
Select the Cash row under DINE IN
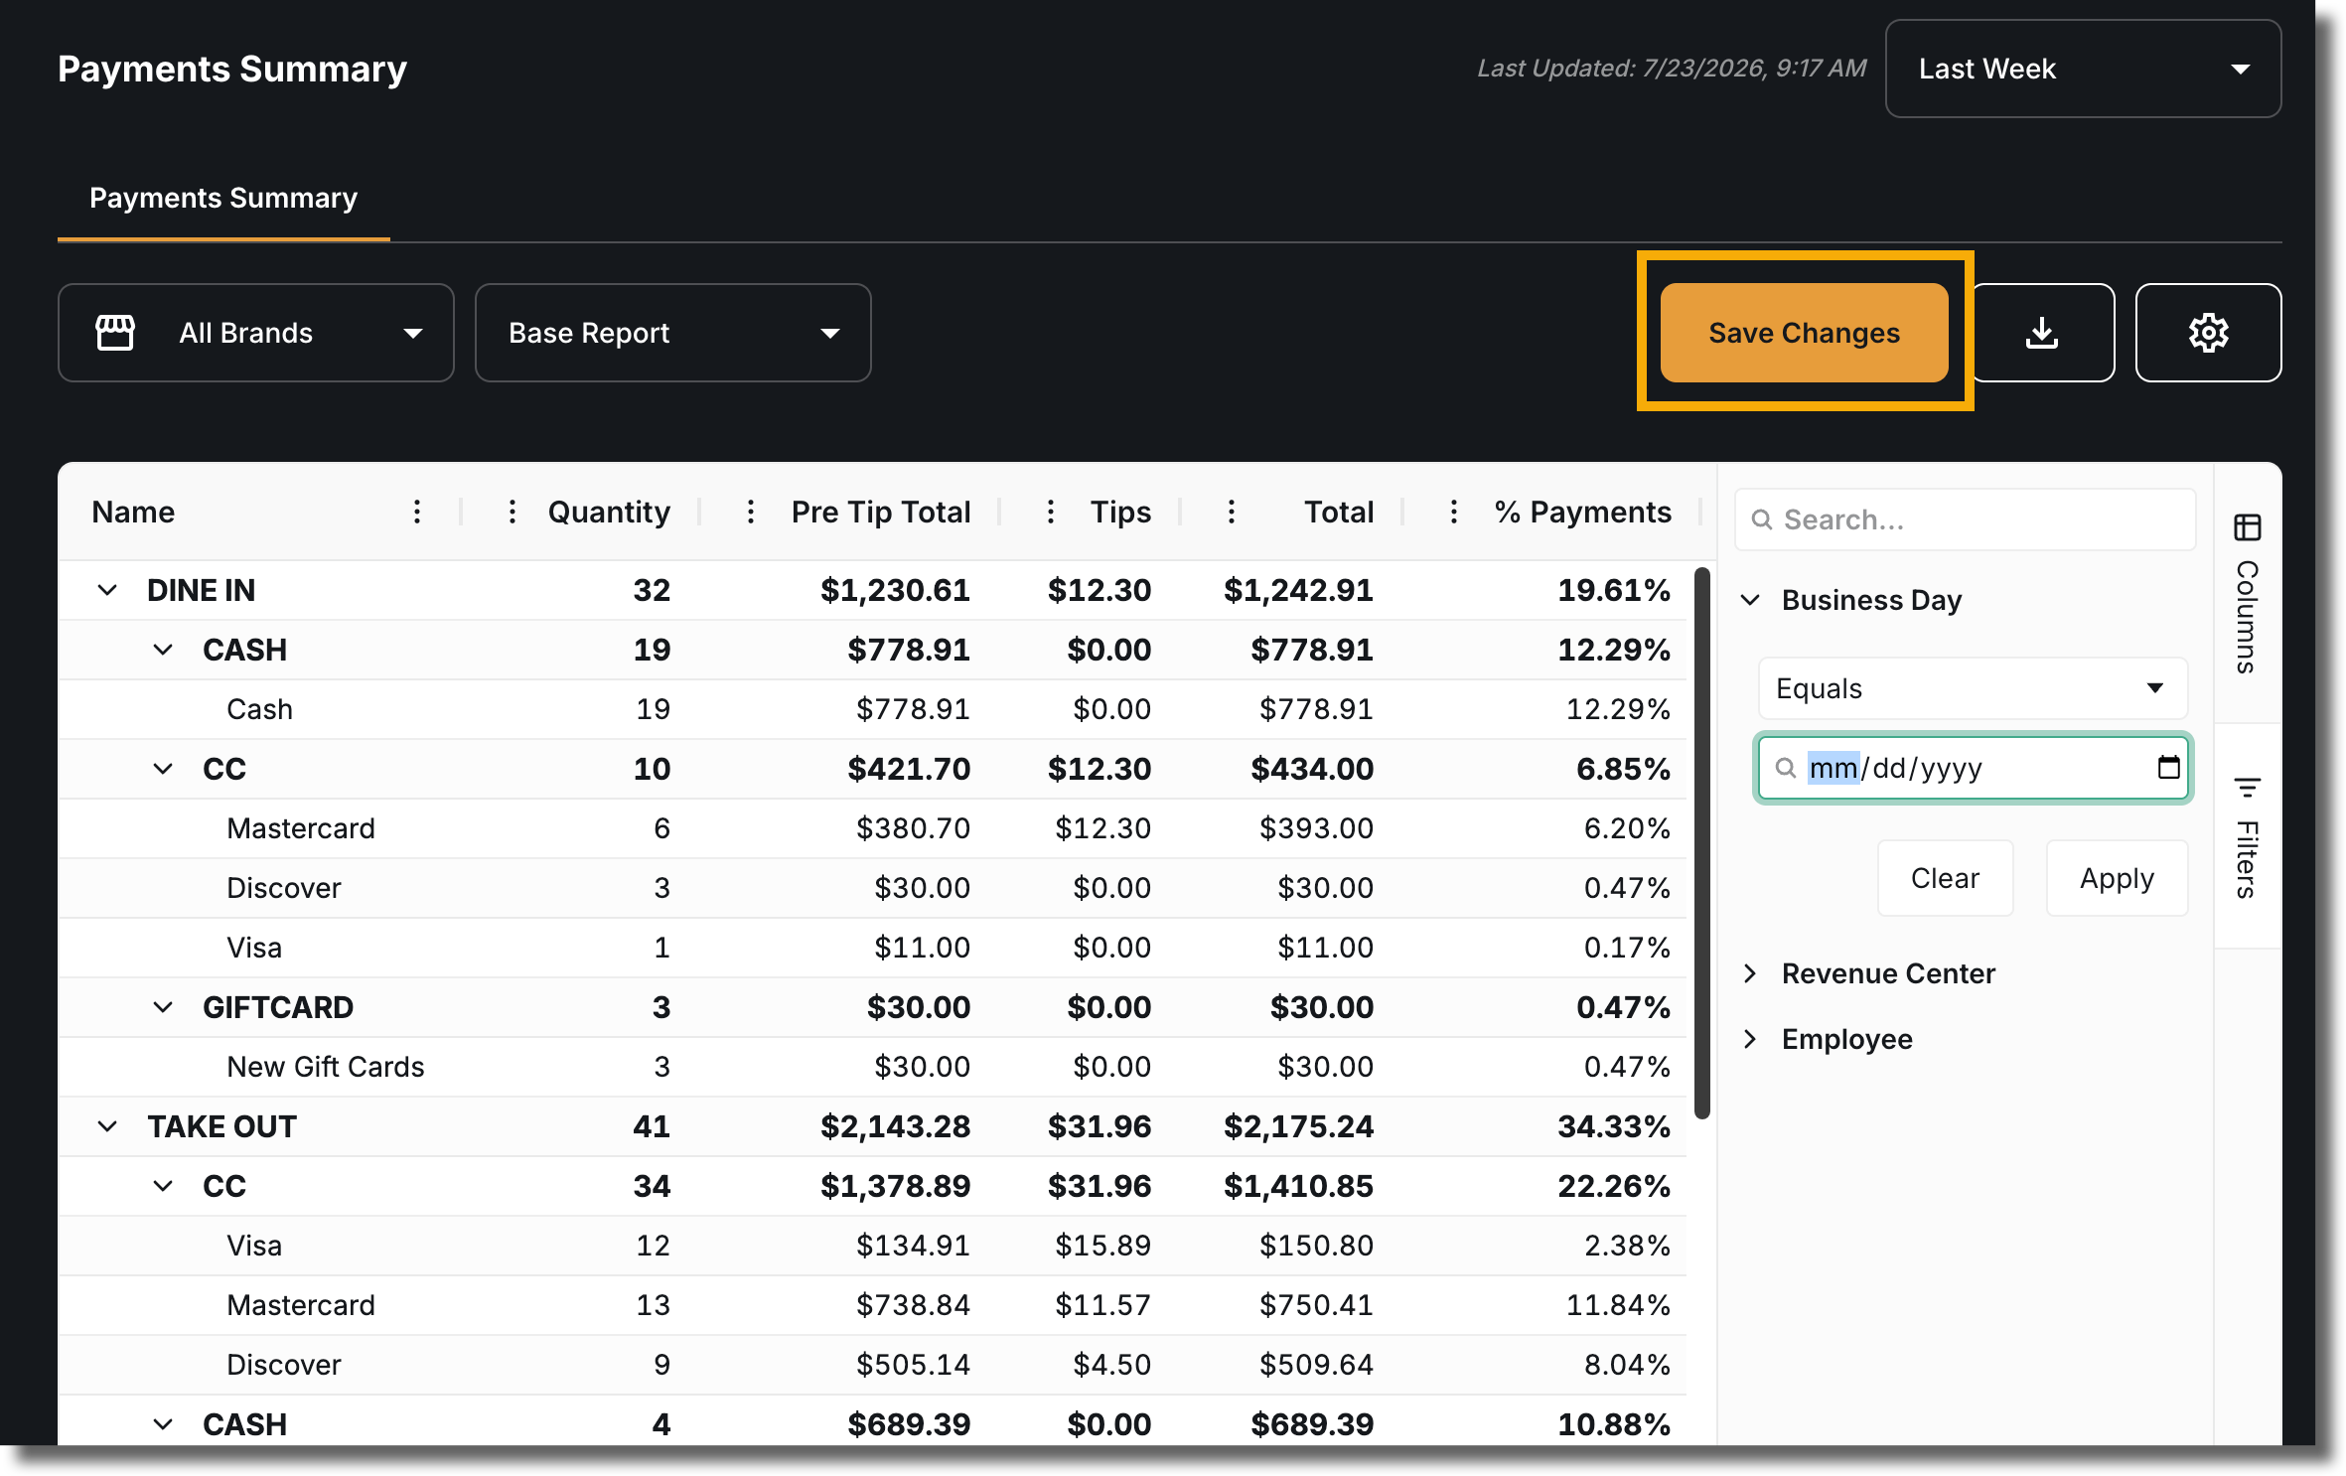(x=872, y=709)
